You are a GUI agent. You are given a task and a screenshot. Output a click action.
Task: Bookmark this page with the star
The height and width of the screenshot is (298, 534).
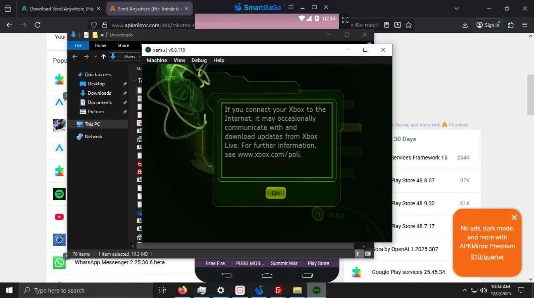(x=409, y=25)
